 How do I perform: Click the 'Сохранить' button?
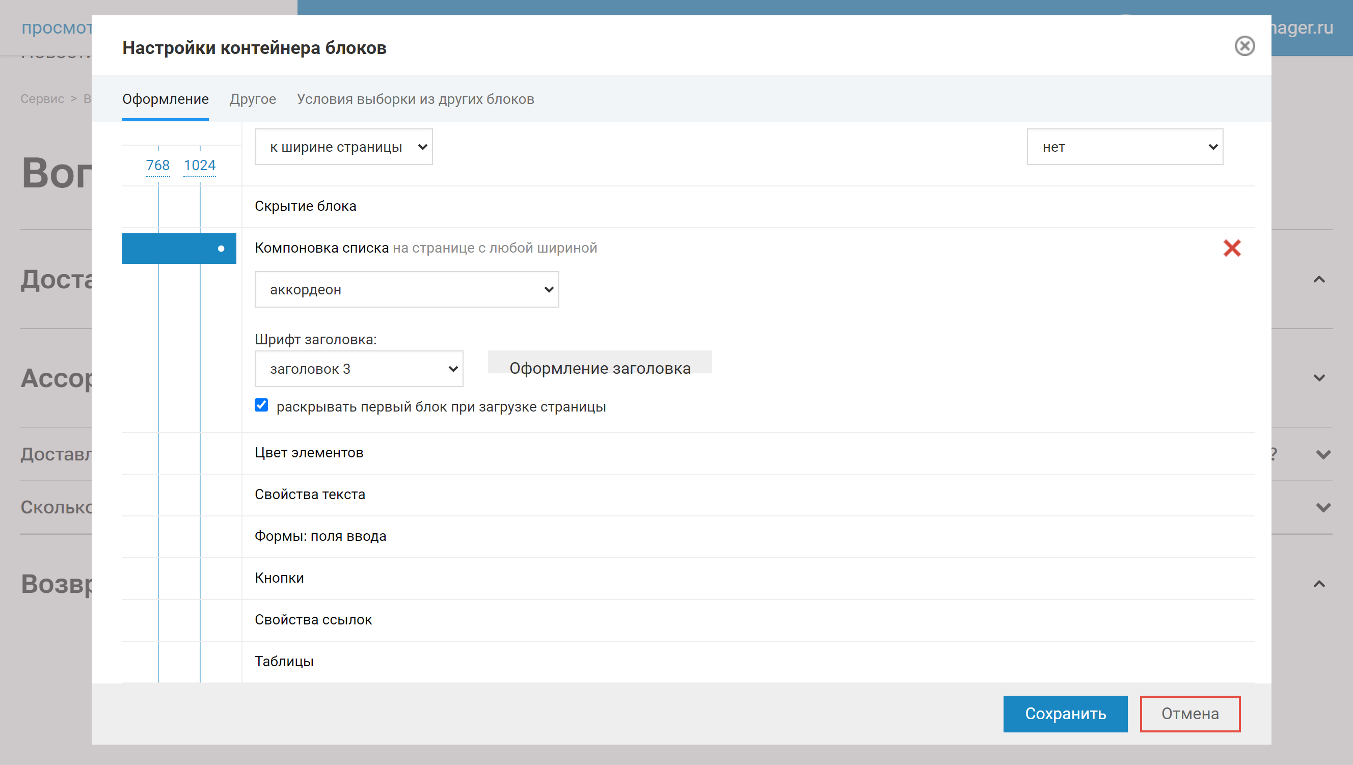click(1065, 714)
